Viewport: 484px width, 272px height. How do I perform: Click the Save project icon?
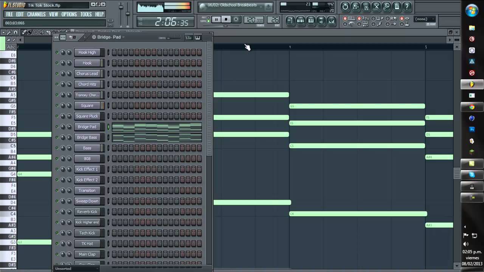366,6
